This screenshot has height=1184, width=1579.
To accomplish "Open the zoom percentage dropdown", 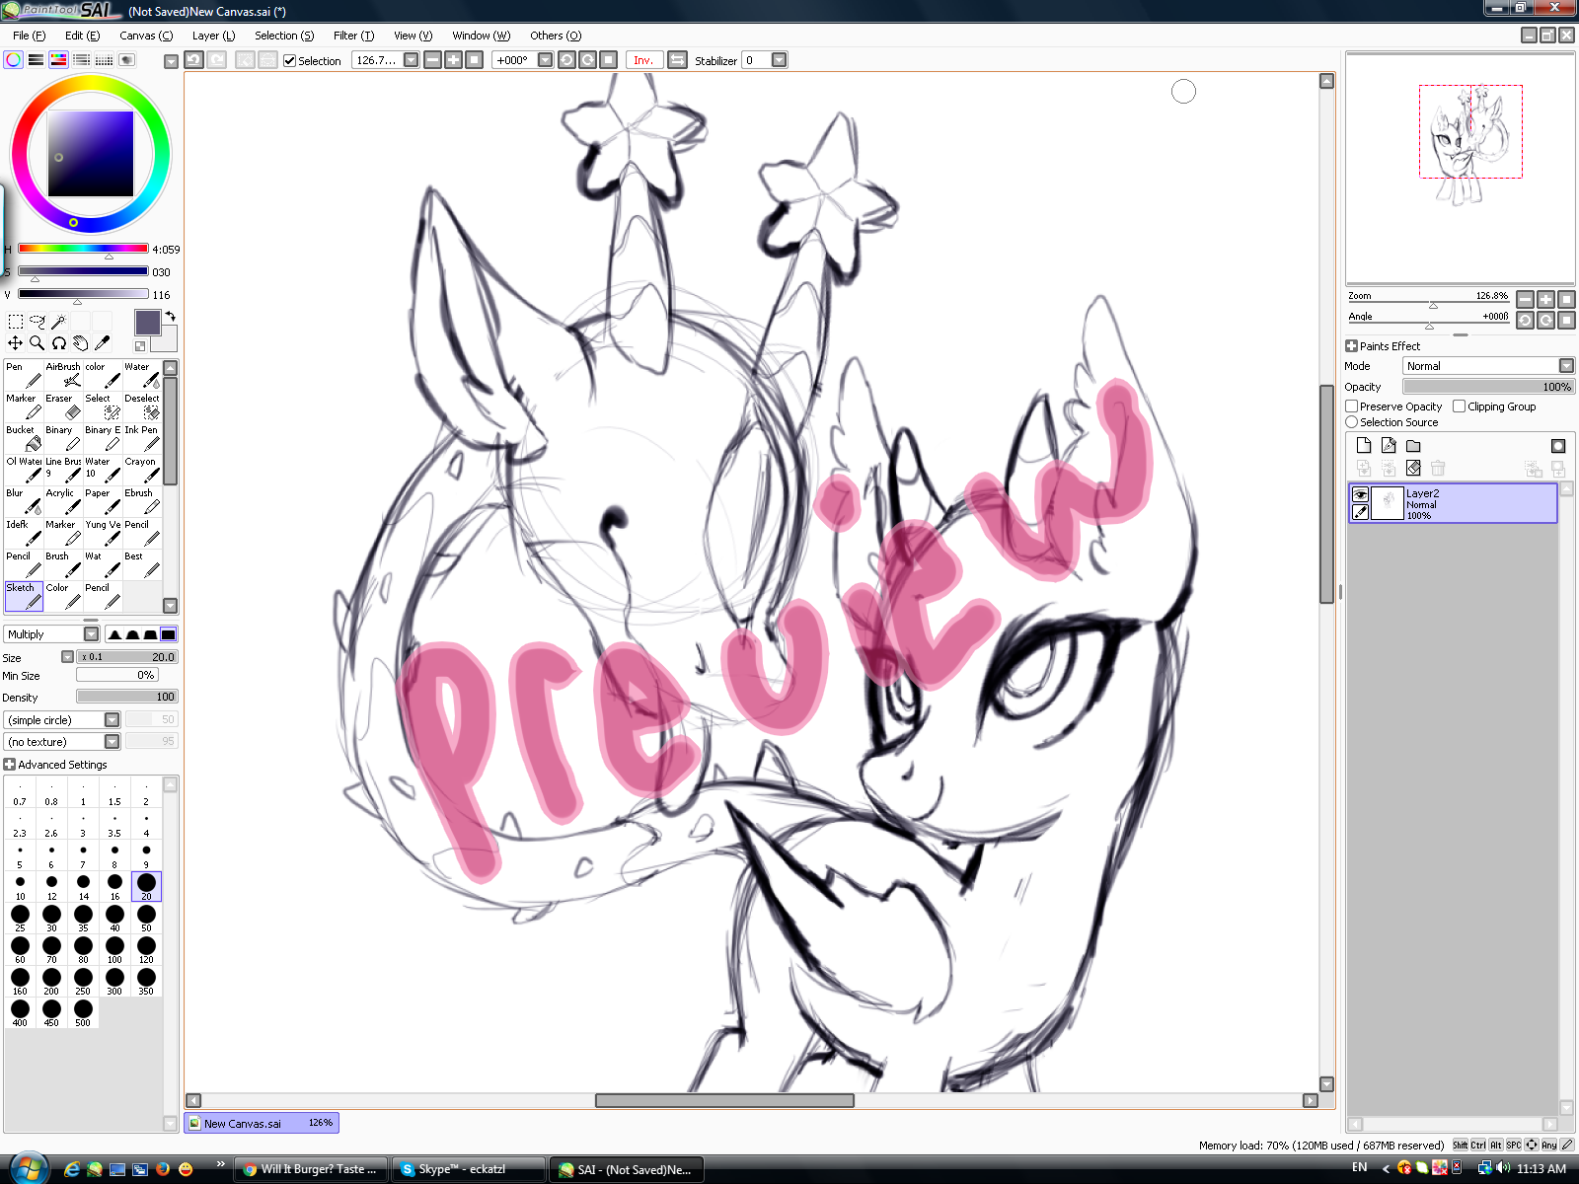I will point(412,60).
